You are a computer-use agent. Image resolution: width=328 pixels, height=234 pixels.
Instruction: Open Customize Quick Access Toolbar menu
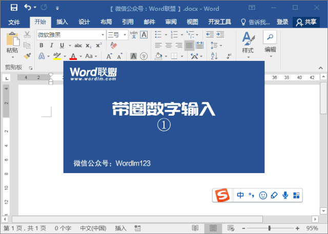point(57,8)
